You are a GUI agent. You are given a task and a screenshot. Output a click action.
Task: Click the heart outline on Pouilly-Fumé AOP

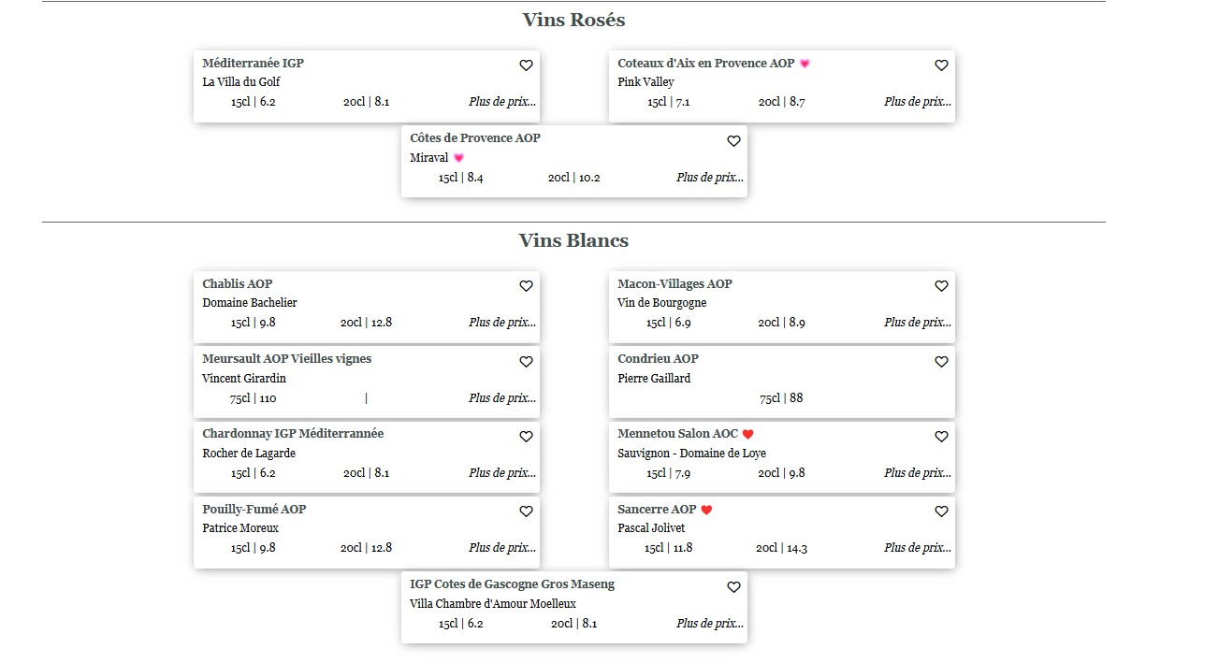[526, 512]
